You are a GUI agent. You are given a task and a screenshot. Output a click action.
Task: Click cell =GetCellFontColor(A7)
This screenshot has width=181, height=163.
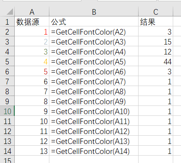point(94,81)
